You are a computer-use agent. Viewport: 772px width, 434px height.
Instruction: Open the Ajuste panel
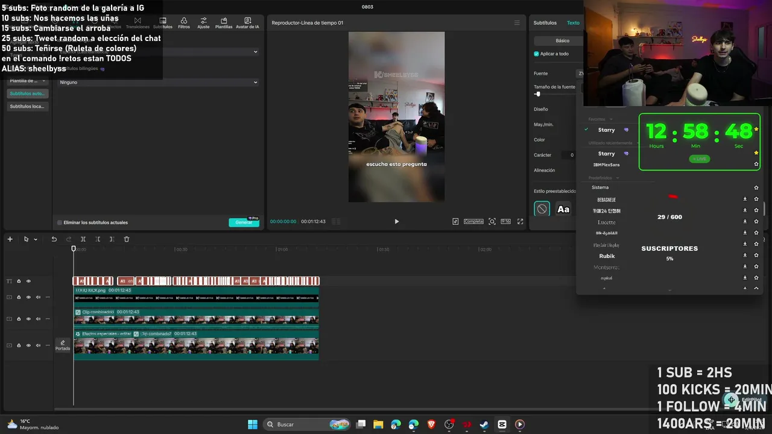203,23
